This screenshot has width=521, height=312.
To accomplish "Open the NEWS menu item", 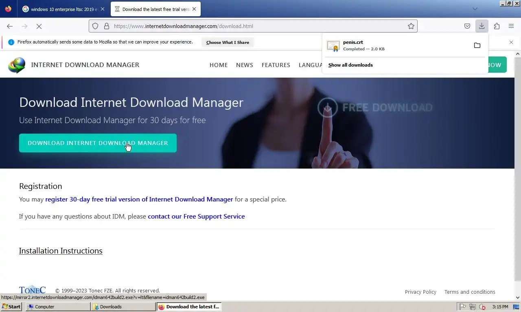I will click(245, 65).
